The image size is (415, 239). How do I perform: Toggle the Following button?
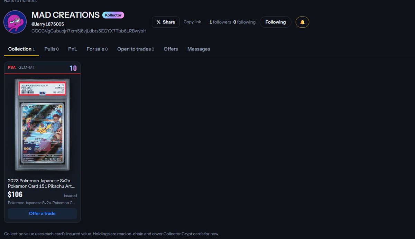275,22
